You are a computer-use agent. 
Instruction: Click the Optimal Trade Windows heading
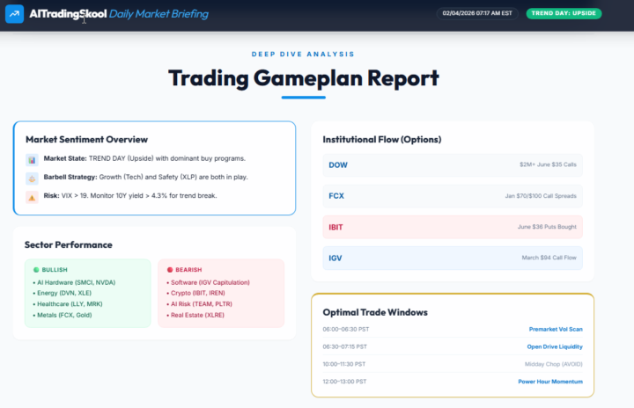coord(375,312)
